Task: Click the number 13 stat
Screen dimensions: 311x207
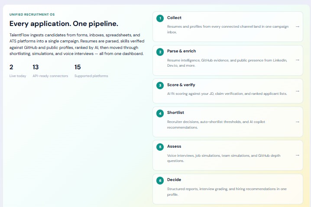Action: coord(36,67)
